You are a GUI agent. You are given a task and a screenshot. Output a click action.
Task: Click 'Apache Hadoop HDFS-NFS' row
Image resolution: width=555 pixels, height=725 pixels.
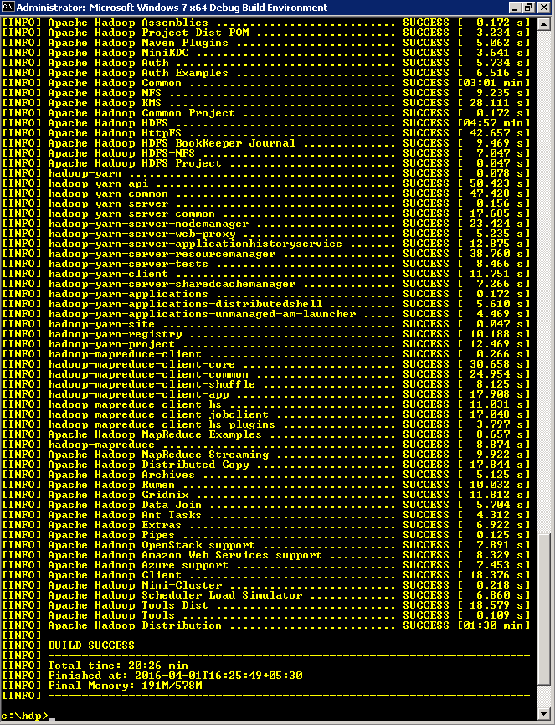(x=266, y=153)
